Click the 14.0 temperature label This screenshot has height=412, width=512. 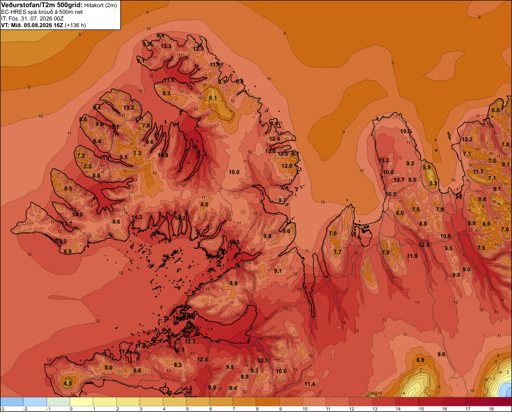pyautogui.click(x=77, y=214)
